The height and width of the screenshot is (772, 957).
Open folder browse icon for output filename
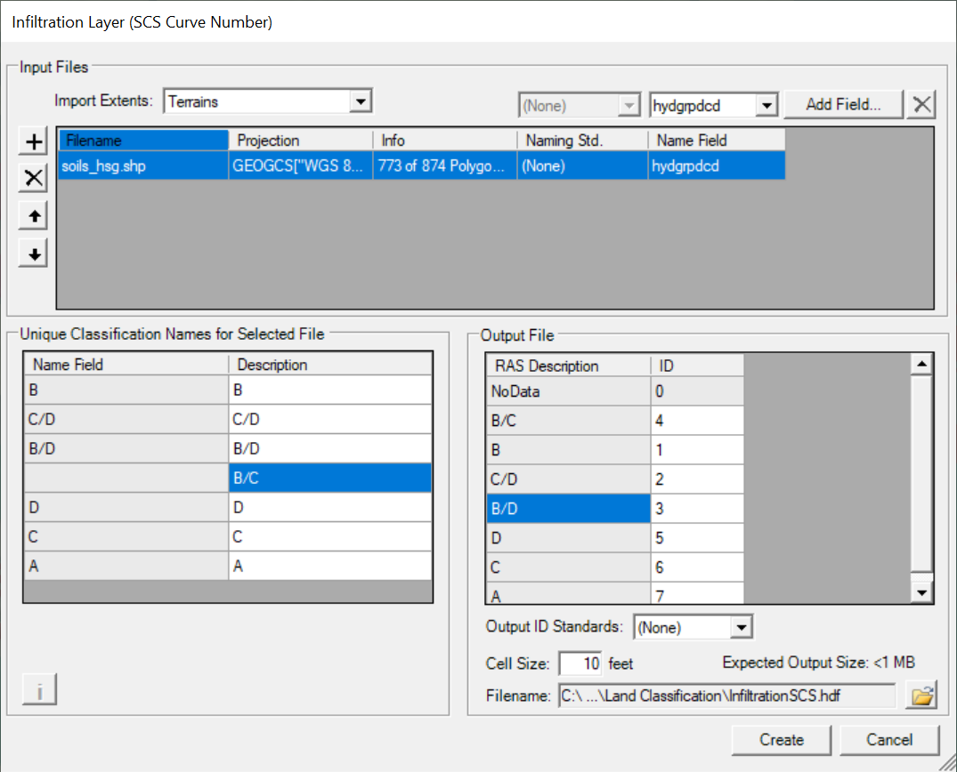pyautogui.click(x=921, y=696)
